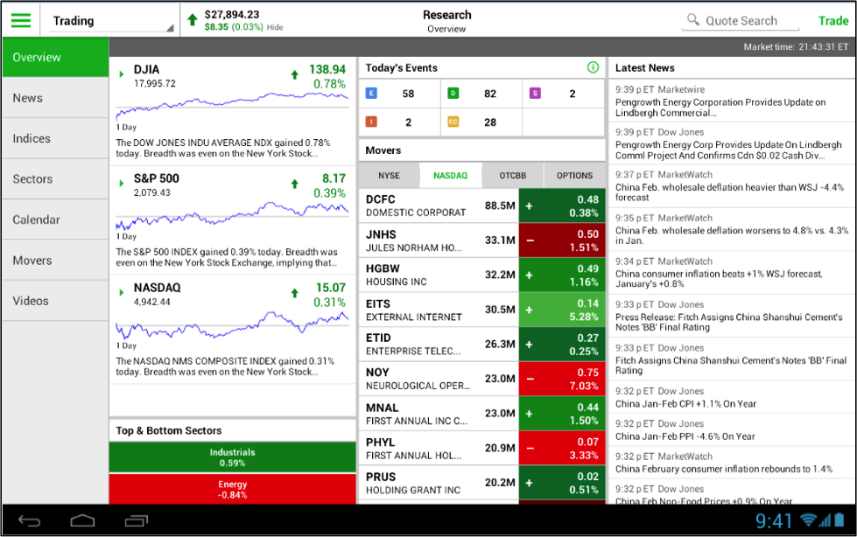
Task: Open Sectors in the sidebar
Action: [x=56, y=179]
